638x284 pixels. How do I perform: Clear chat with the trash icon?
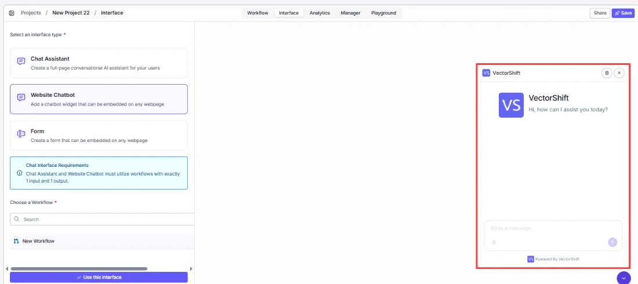tap(607, 73)
